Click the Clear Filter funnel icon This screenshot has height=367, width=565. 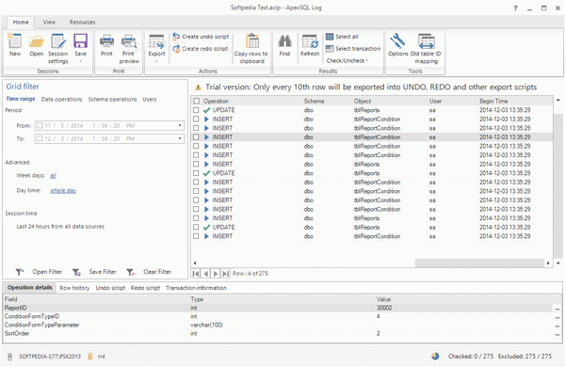(131, 272)
